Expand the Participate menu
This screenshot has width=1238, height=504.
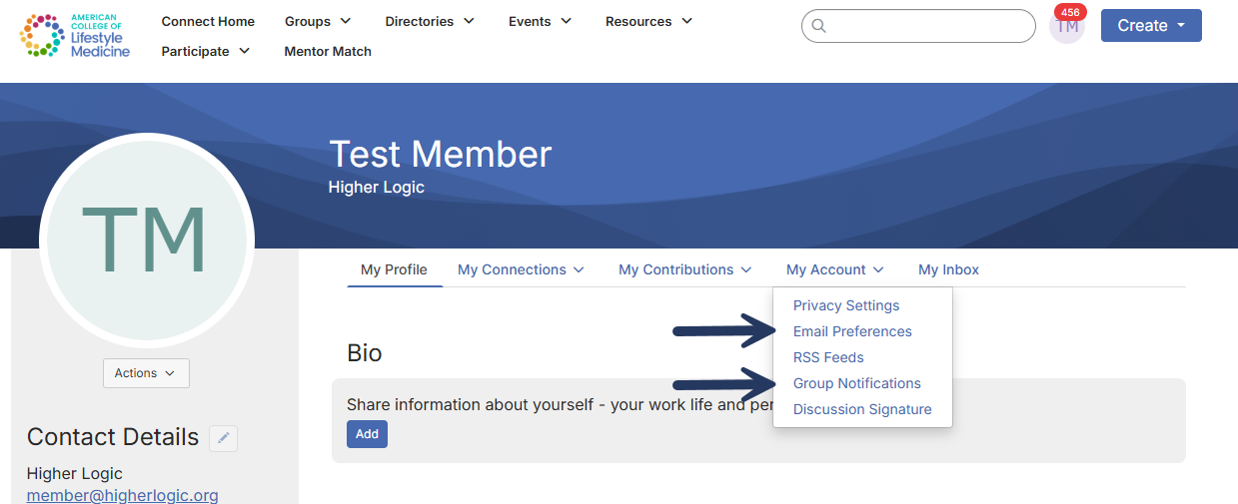click(x=206, y=51)
